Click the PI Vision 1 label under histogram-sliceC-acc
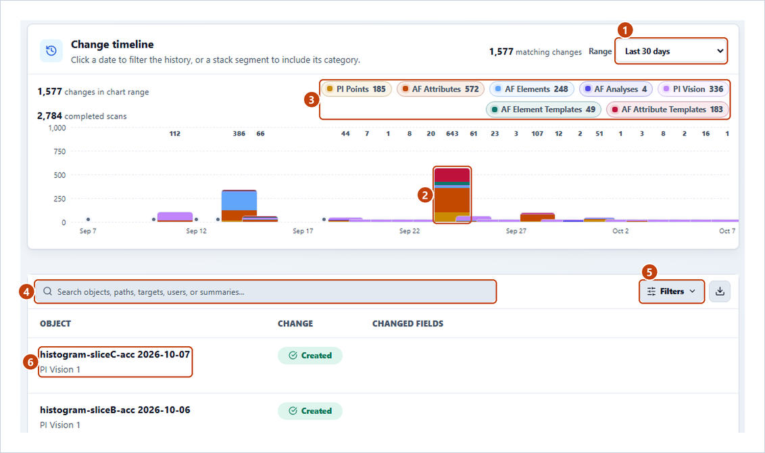Image resolution: width=765 pixels, height=453 pixels. click(x=60, y=370)
